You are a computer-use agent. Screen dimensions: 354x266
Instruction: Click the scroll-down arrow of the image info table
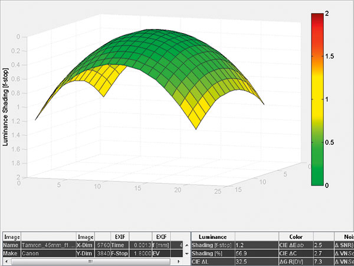pyautogui.click(x=186, y=254)
